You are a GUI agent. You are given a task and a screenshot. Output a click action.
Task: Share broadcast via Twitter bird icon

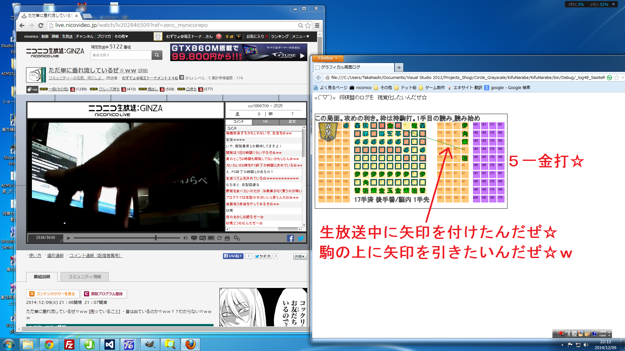click(x=300, y=238)
